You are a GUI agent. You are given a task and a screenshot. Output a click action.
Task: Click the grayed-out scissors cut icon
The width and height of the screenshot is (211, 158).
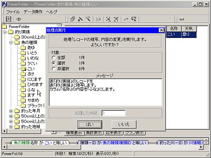[x=98, y=19]
